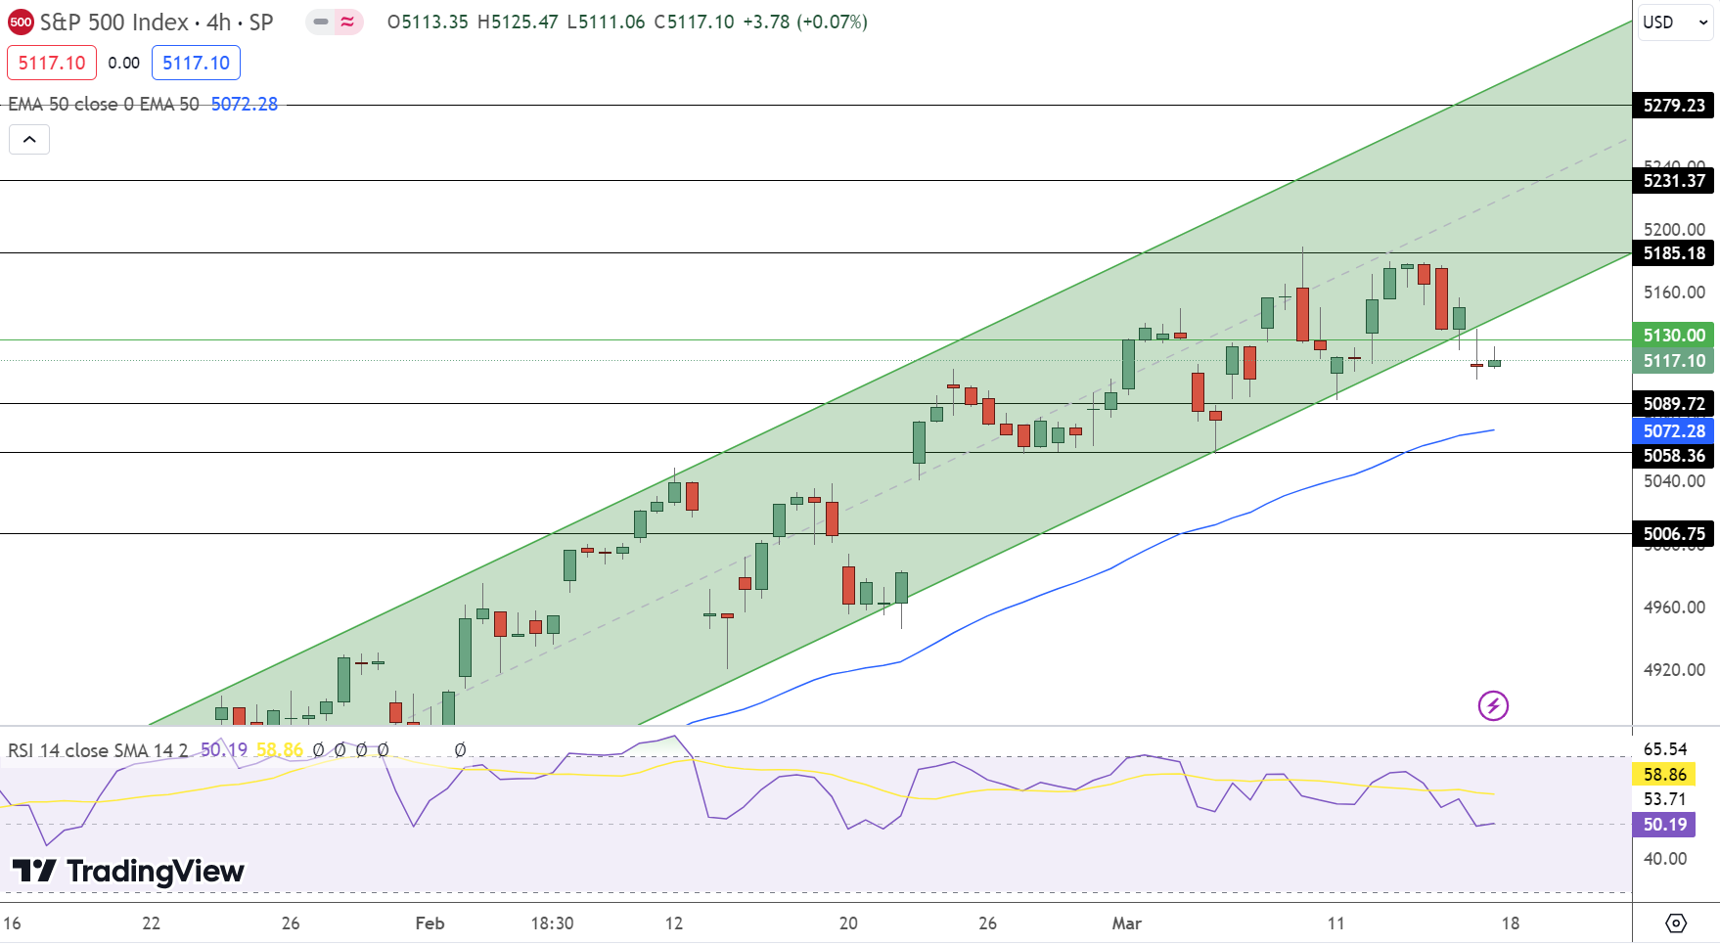Select the RSI 14 close SMA legend
Image resolution: width=1720 pixels, height=945 pixels.
(x=98, y=750)
